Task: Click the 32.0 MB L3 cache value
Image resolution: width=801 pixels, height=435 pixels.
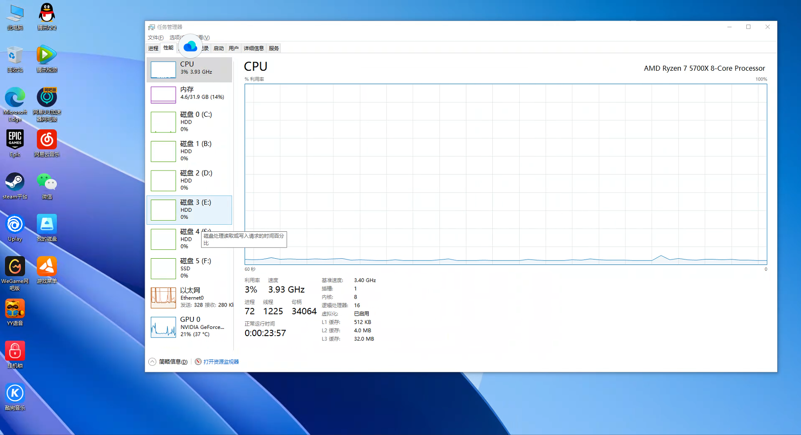Action: point(364,339)
